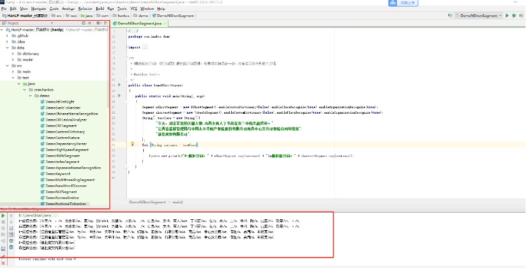Collapse the HanLP-master project root node
This screenshot has height=275, width=526.
[x=2, y=30]
